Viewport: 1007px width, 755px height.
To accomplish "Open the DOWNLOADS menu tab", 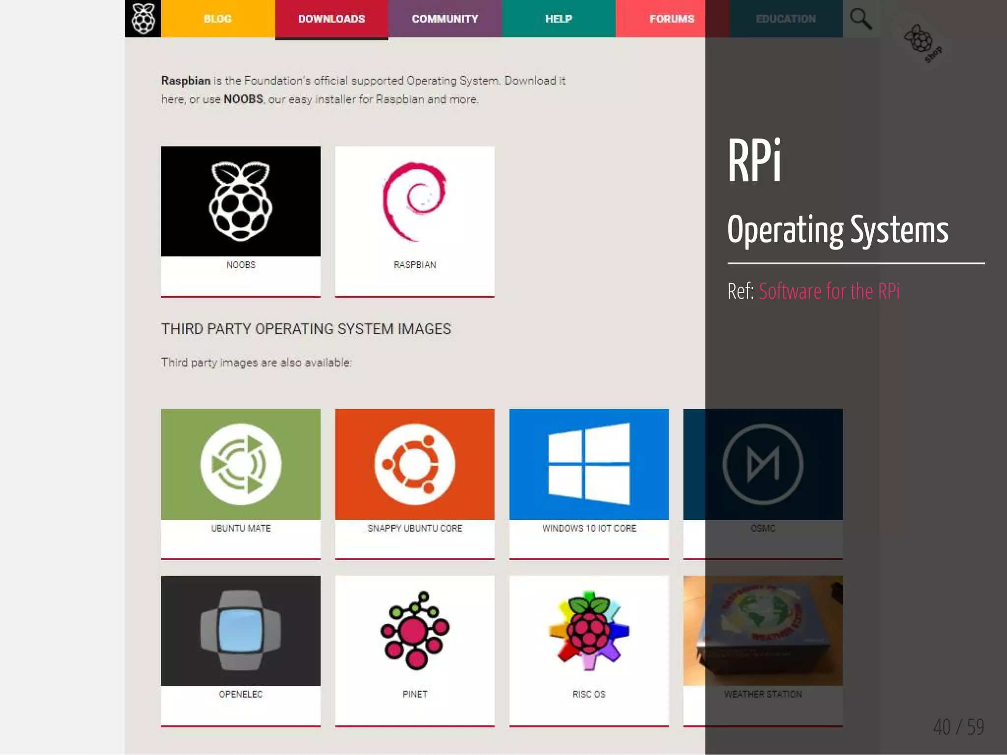I will [331, 19].
